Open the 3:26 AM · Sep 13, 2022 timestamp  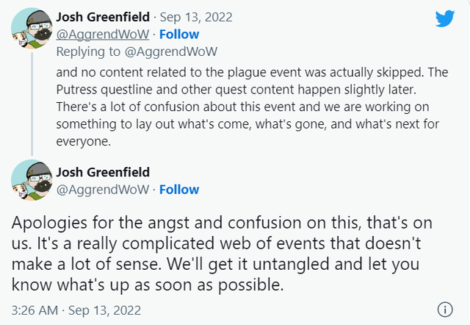pos(76,310)
